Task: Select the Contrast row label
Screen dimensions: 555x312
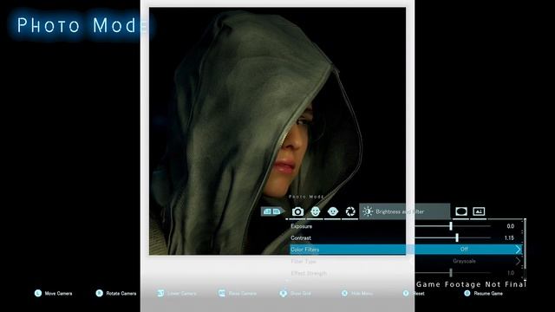Action: [x=301, y=237]
